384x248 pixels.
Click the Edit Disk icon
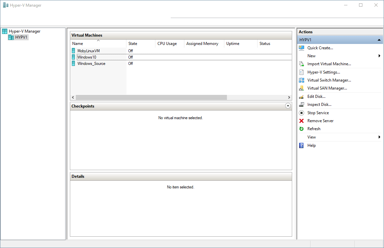301,97
